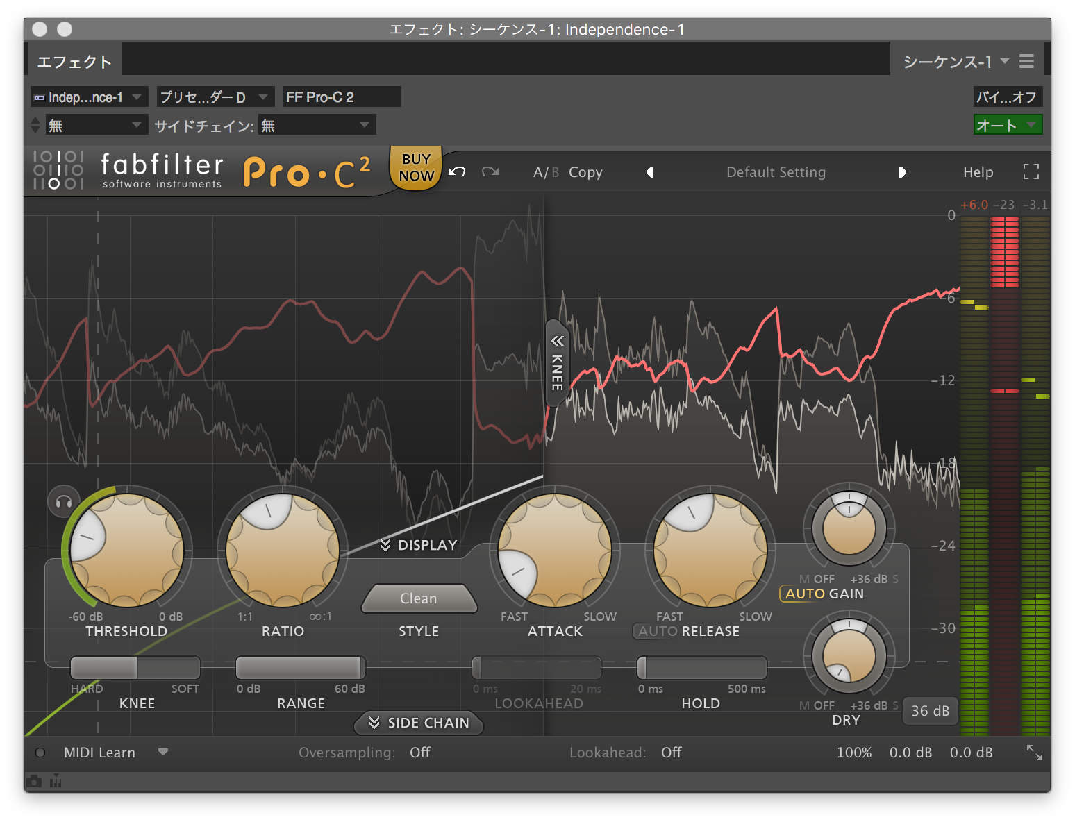The width and height of the screenshot is (1075, 822).
Task: Click the camera snapshot icon
Action: coord(34,782)
